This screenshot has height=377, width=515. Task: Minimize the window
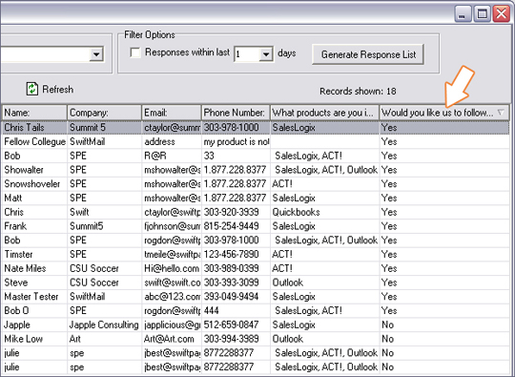(463, 14)
